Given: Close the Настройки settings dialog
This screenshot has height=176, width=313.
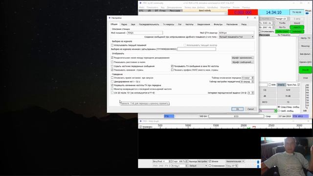Looking at the screenshot, I should pyautogui.click(x=255, y=18).
